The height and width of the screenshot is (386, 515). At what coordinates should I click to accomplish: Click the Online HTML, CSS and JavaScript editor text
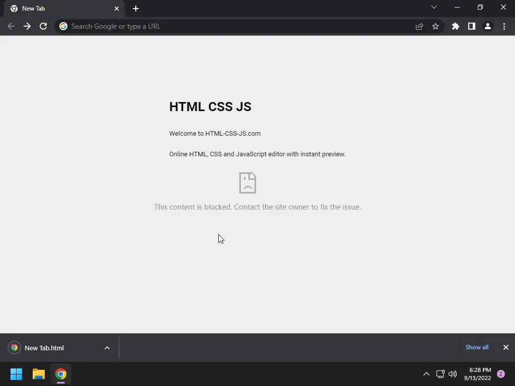click(257, 154)
